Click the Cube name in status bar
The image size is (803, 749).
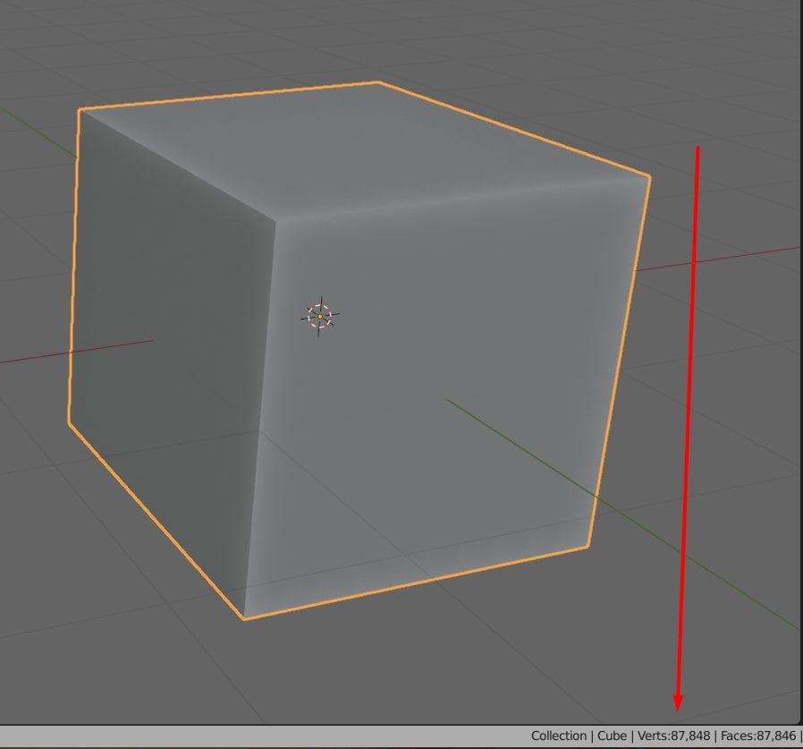[612, 736]
